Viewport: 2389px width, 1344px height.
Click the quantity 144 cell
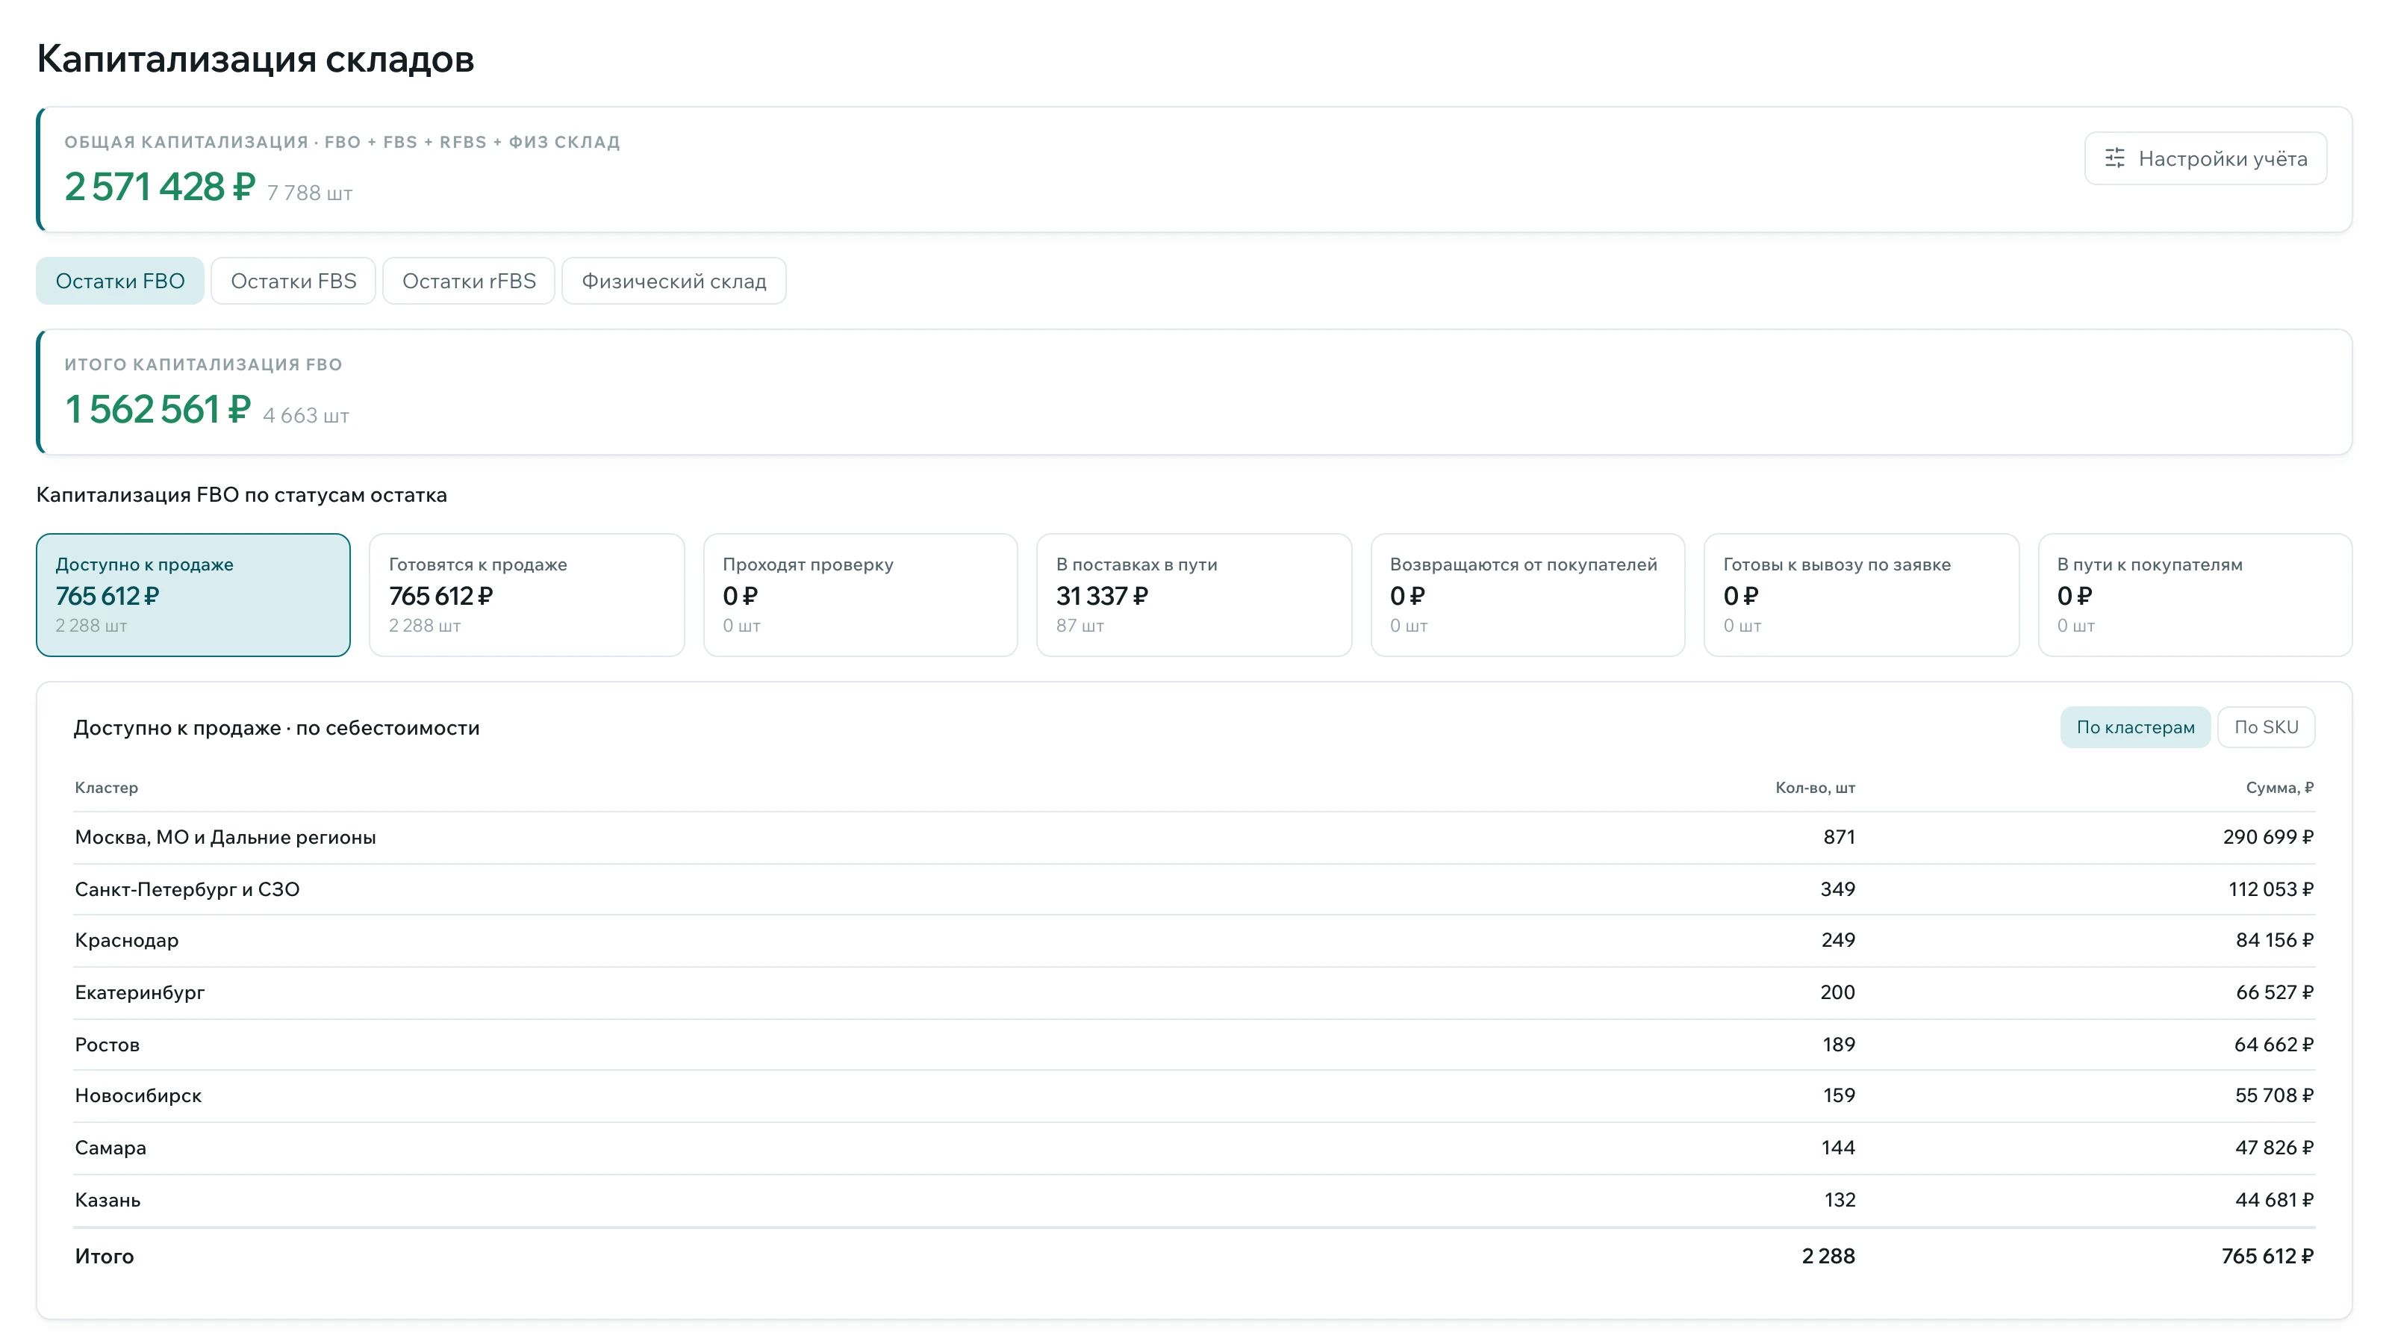click(x=1838, y=1148)
